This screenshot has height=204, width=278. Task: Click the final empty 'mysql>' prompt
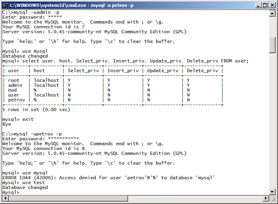coord(11,192)
